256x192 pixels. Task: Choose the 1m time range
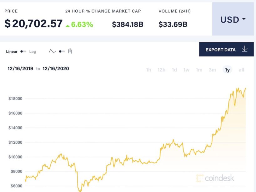[199, 70]
